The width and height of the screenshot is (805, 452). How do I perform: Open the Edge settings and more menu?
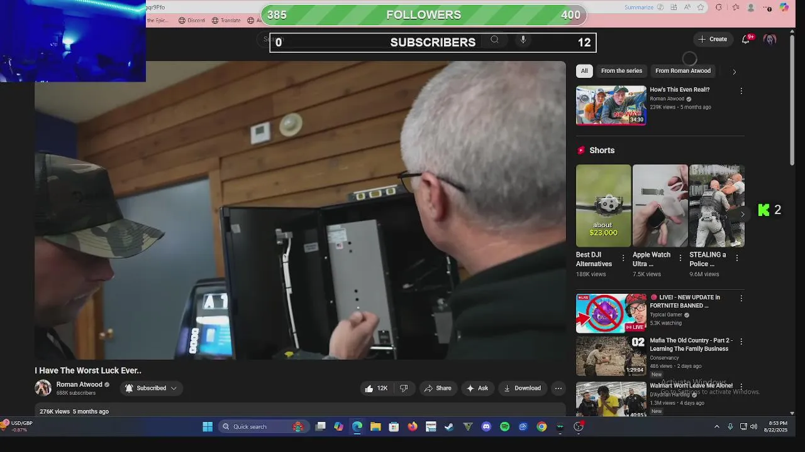767,8
